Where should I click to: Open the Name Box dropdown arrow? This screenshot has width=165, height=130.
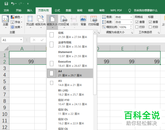(21, 40)
